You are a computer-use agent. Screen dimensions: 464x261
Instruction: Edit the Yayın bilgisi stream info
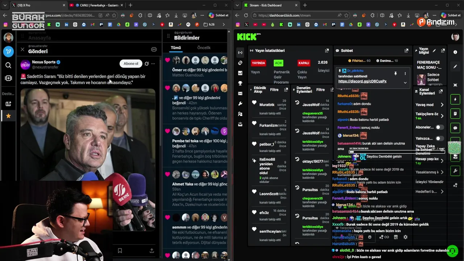(434, 51)
